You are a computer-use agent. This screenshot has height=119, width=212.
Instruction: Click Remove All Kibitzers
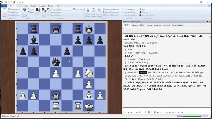(111, 9)
